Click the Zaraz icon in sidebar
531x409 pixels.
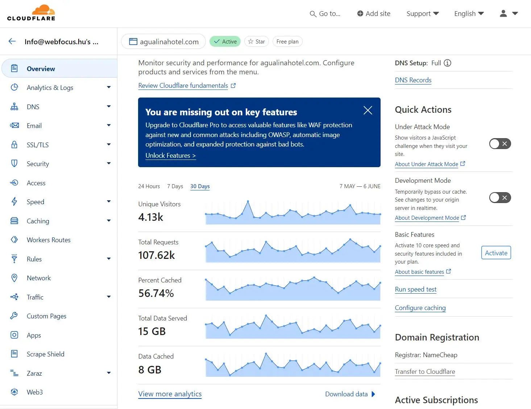pyautogui.click(x=14, y=373)
